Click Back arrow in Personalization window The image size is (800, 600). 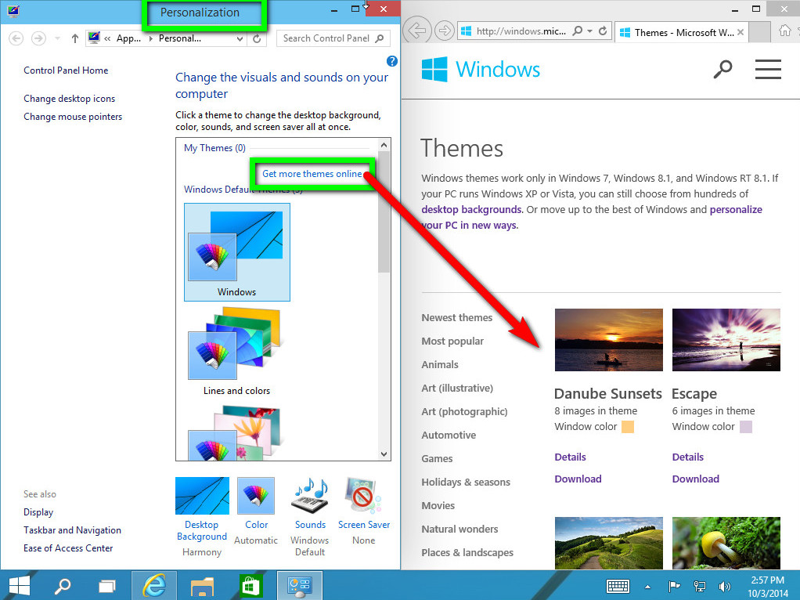click(x=16, y=38)
